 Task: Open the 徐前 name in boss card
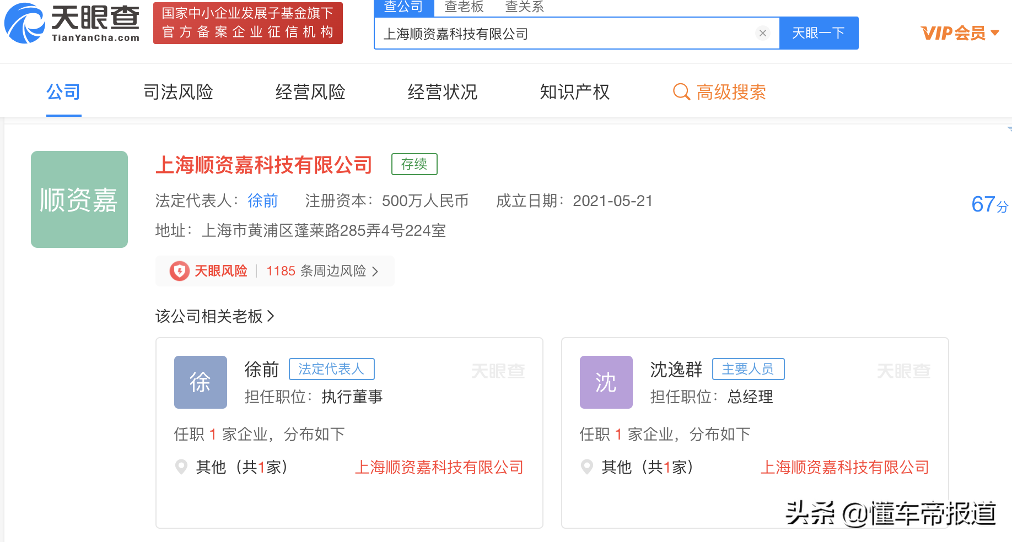[x=262, y=370]
